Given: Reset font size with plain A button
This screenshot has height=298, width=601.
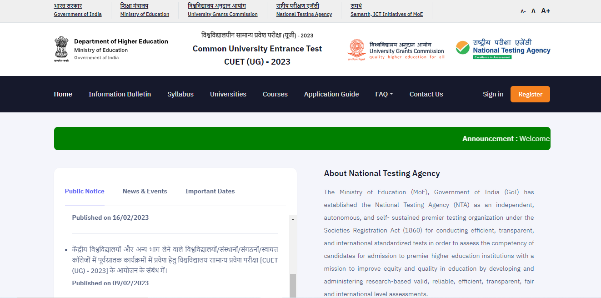Looking at the screenshot, I should (x=533, y=11).
